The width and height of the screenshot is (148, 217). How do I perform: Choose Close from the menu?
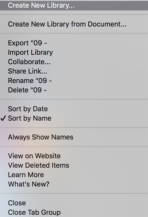tap(74, 203)
